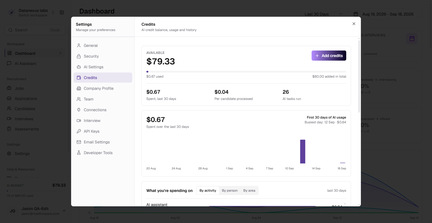This screenshot has height=223, width=432.
Task: Open the Team section
Action: (103, 99)
